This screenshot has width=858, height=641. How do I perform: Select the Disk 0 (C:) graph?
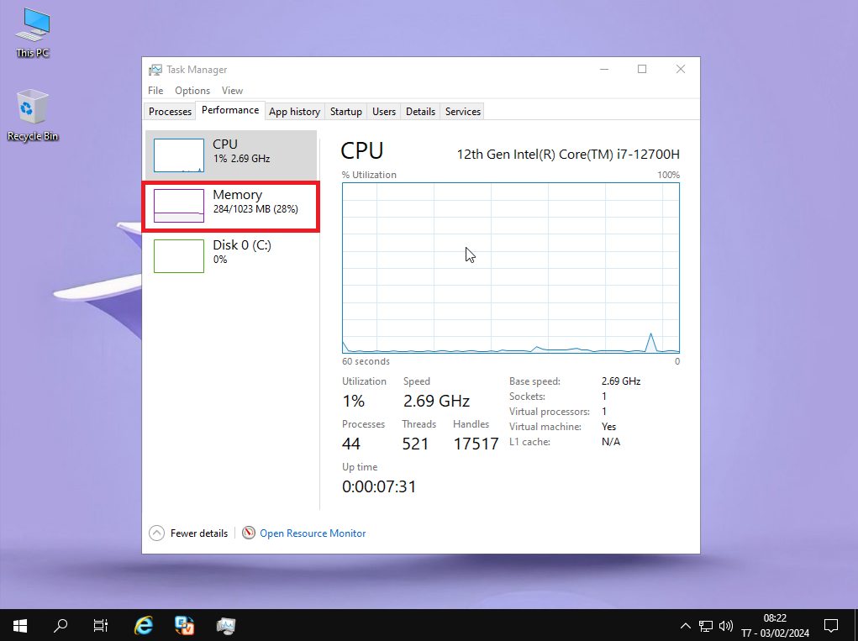click(179, 256)
